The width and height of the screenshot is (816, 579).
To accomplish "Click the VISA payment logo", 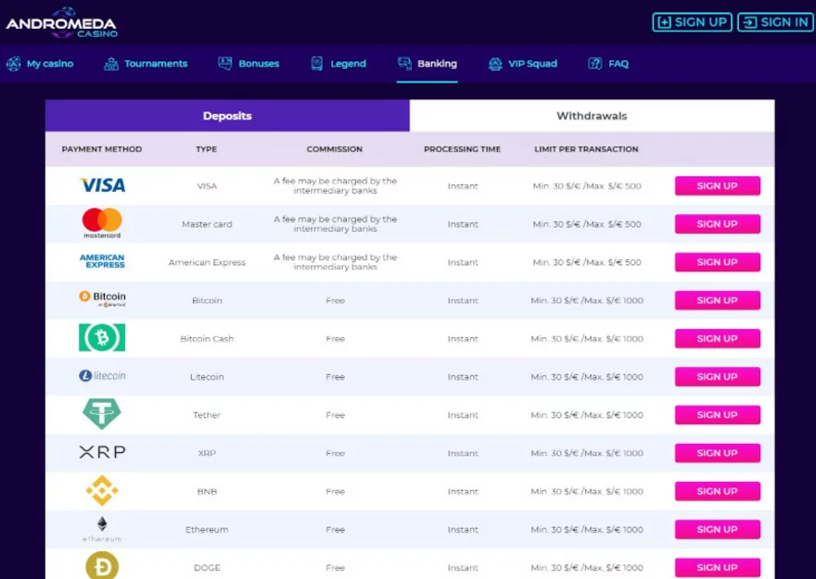I will point(102,185).
